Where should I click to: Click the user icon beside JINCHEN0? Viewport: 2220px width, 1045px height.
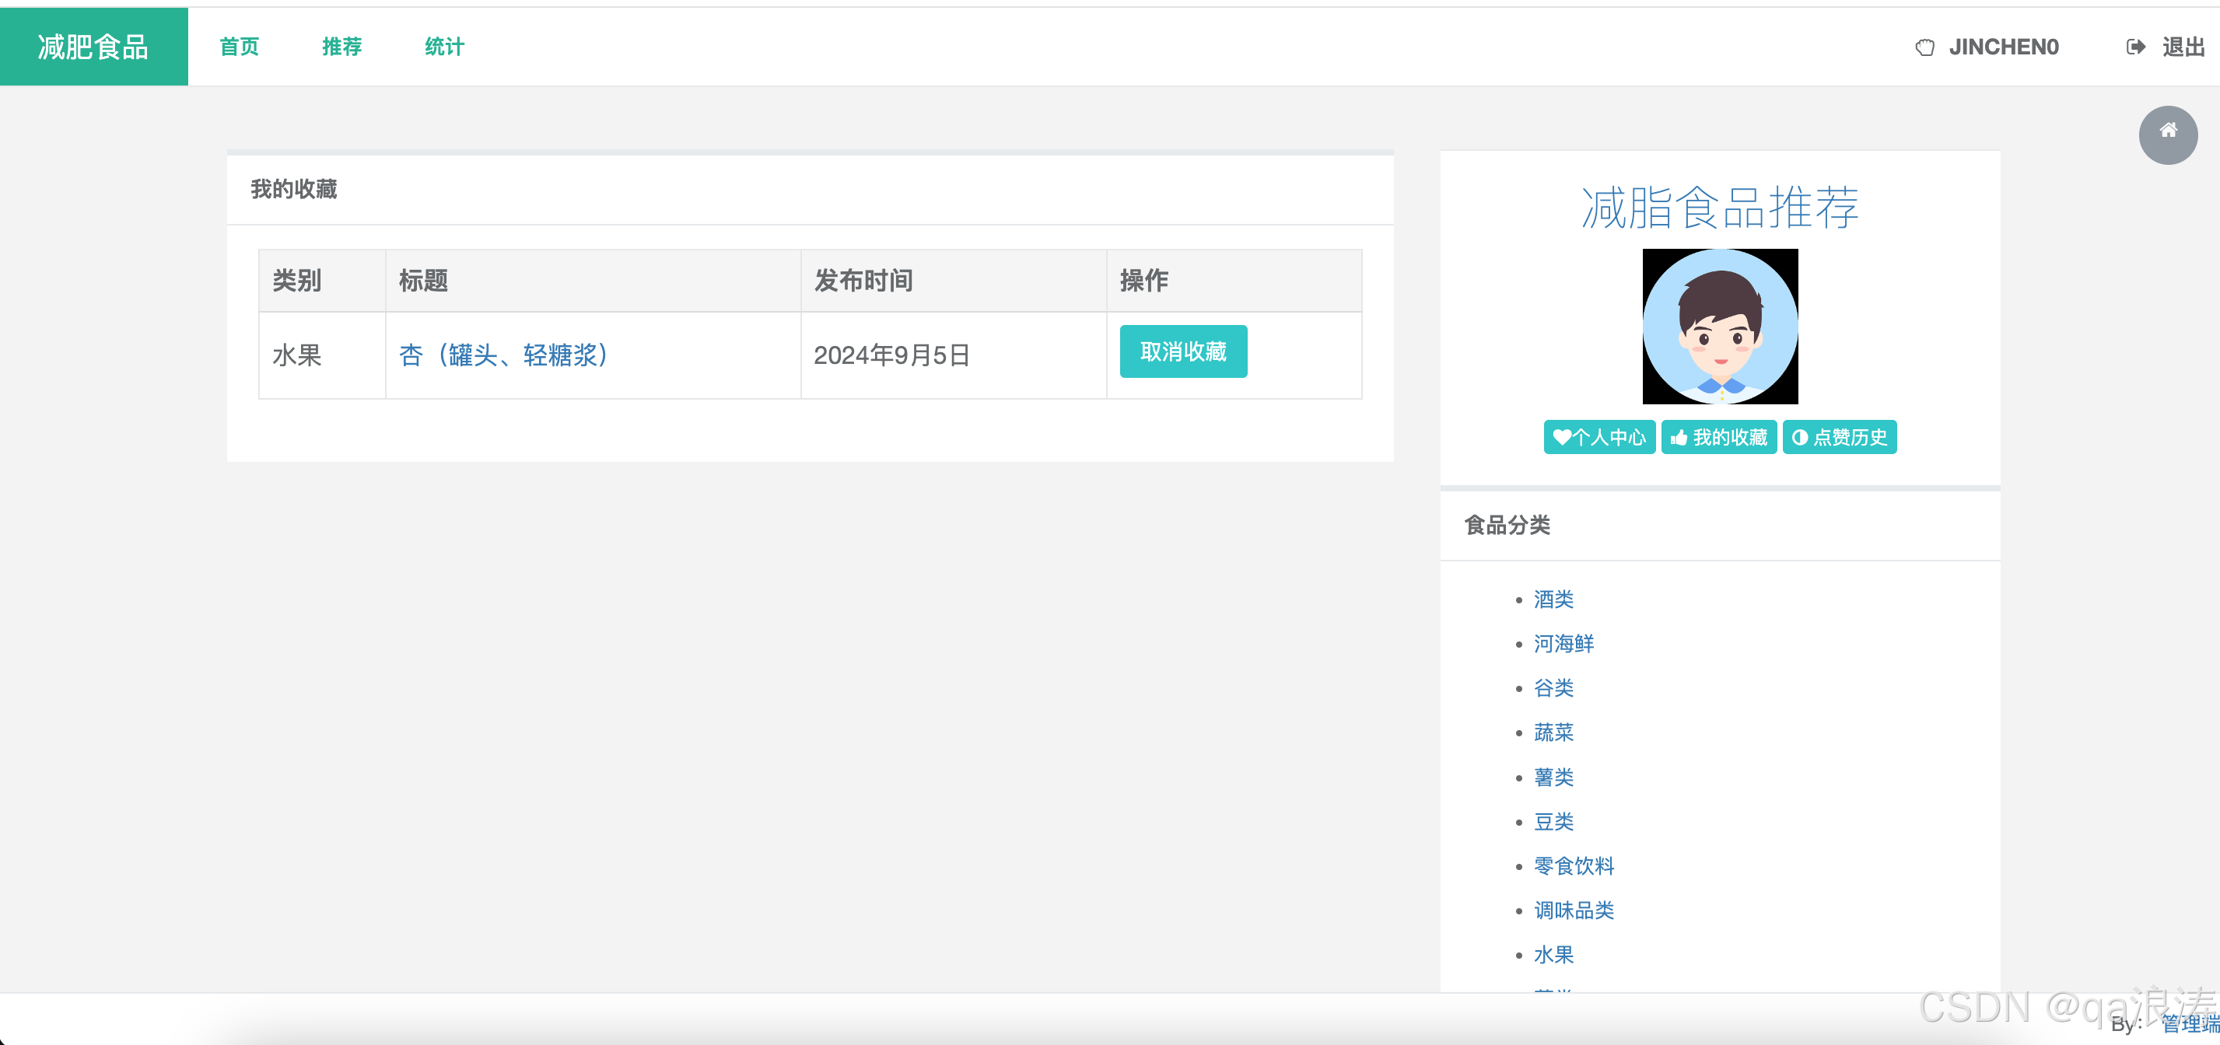point(1924,47)
